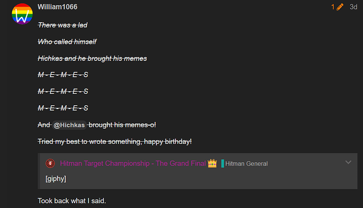Open the 3d post timestamp
Screen dimensions: 363x208
click(354, 7)
